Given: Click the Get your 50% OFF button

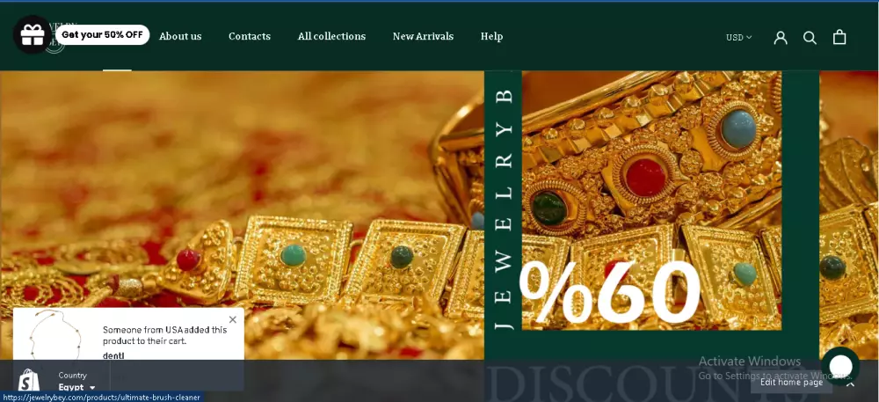Looking at the screenshot, I should pos(102,35).
